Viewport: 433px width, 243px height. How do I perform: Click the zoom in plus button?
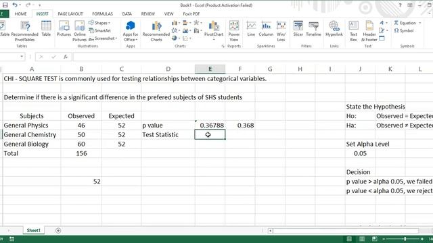(x=422, y=239)
